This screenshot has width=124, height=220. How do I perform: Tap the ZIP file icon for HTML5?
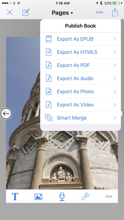click(49, 52)
